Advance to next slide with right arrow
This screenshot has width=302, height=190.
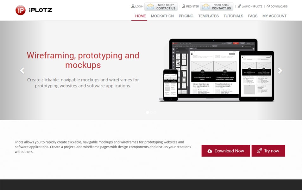pos(280,71)
